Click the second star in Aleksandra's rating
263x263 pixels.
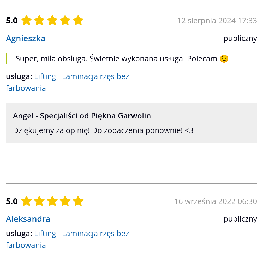[x=39, y=201]
